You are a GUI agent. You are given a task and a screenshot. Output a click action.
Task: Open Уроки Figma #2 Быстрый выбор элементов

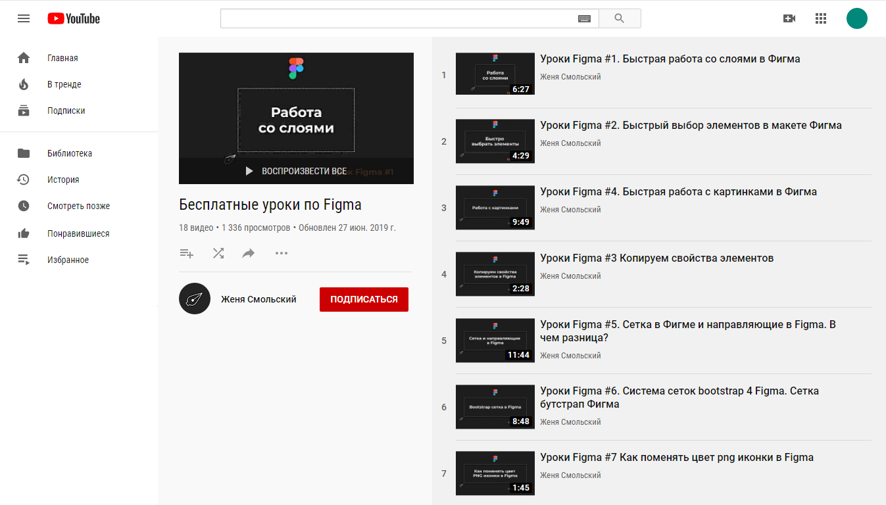tap(691, 125)
